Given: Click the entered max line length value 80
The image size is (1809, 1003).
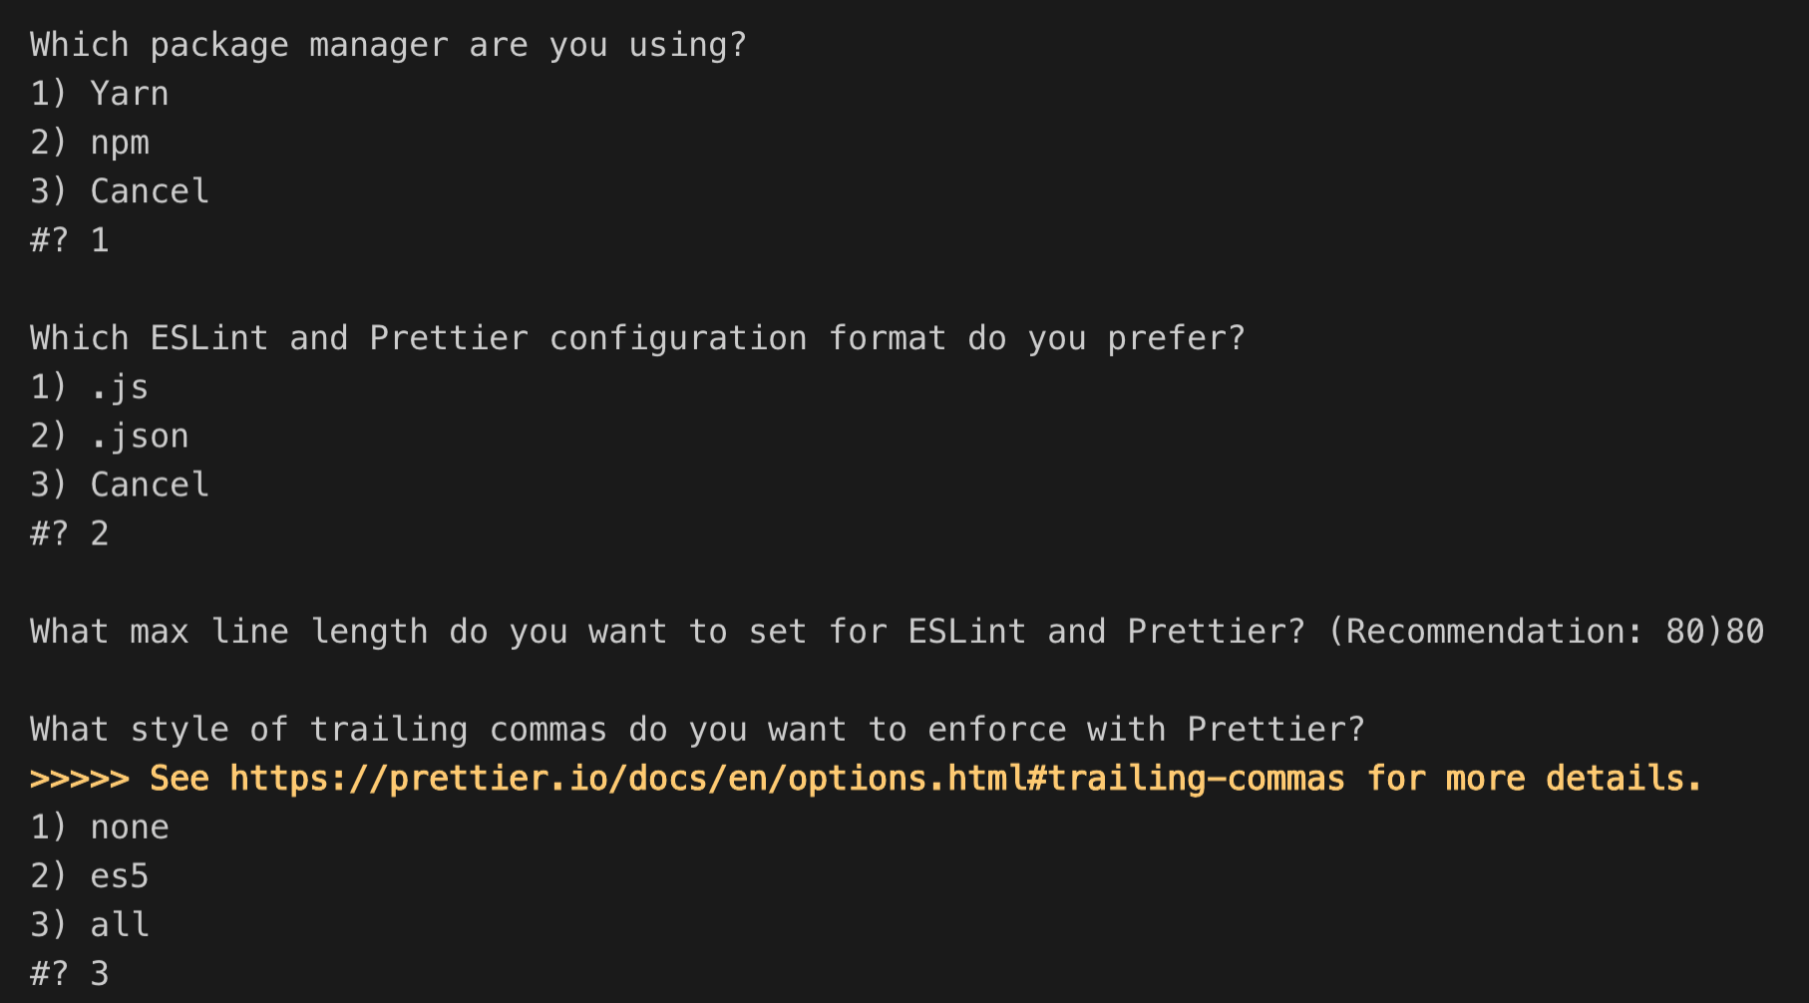Looking at the screenshot, I should click(1745, 631).
